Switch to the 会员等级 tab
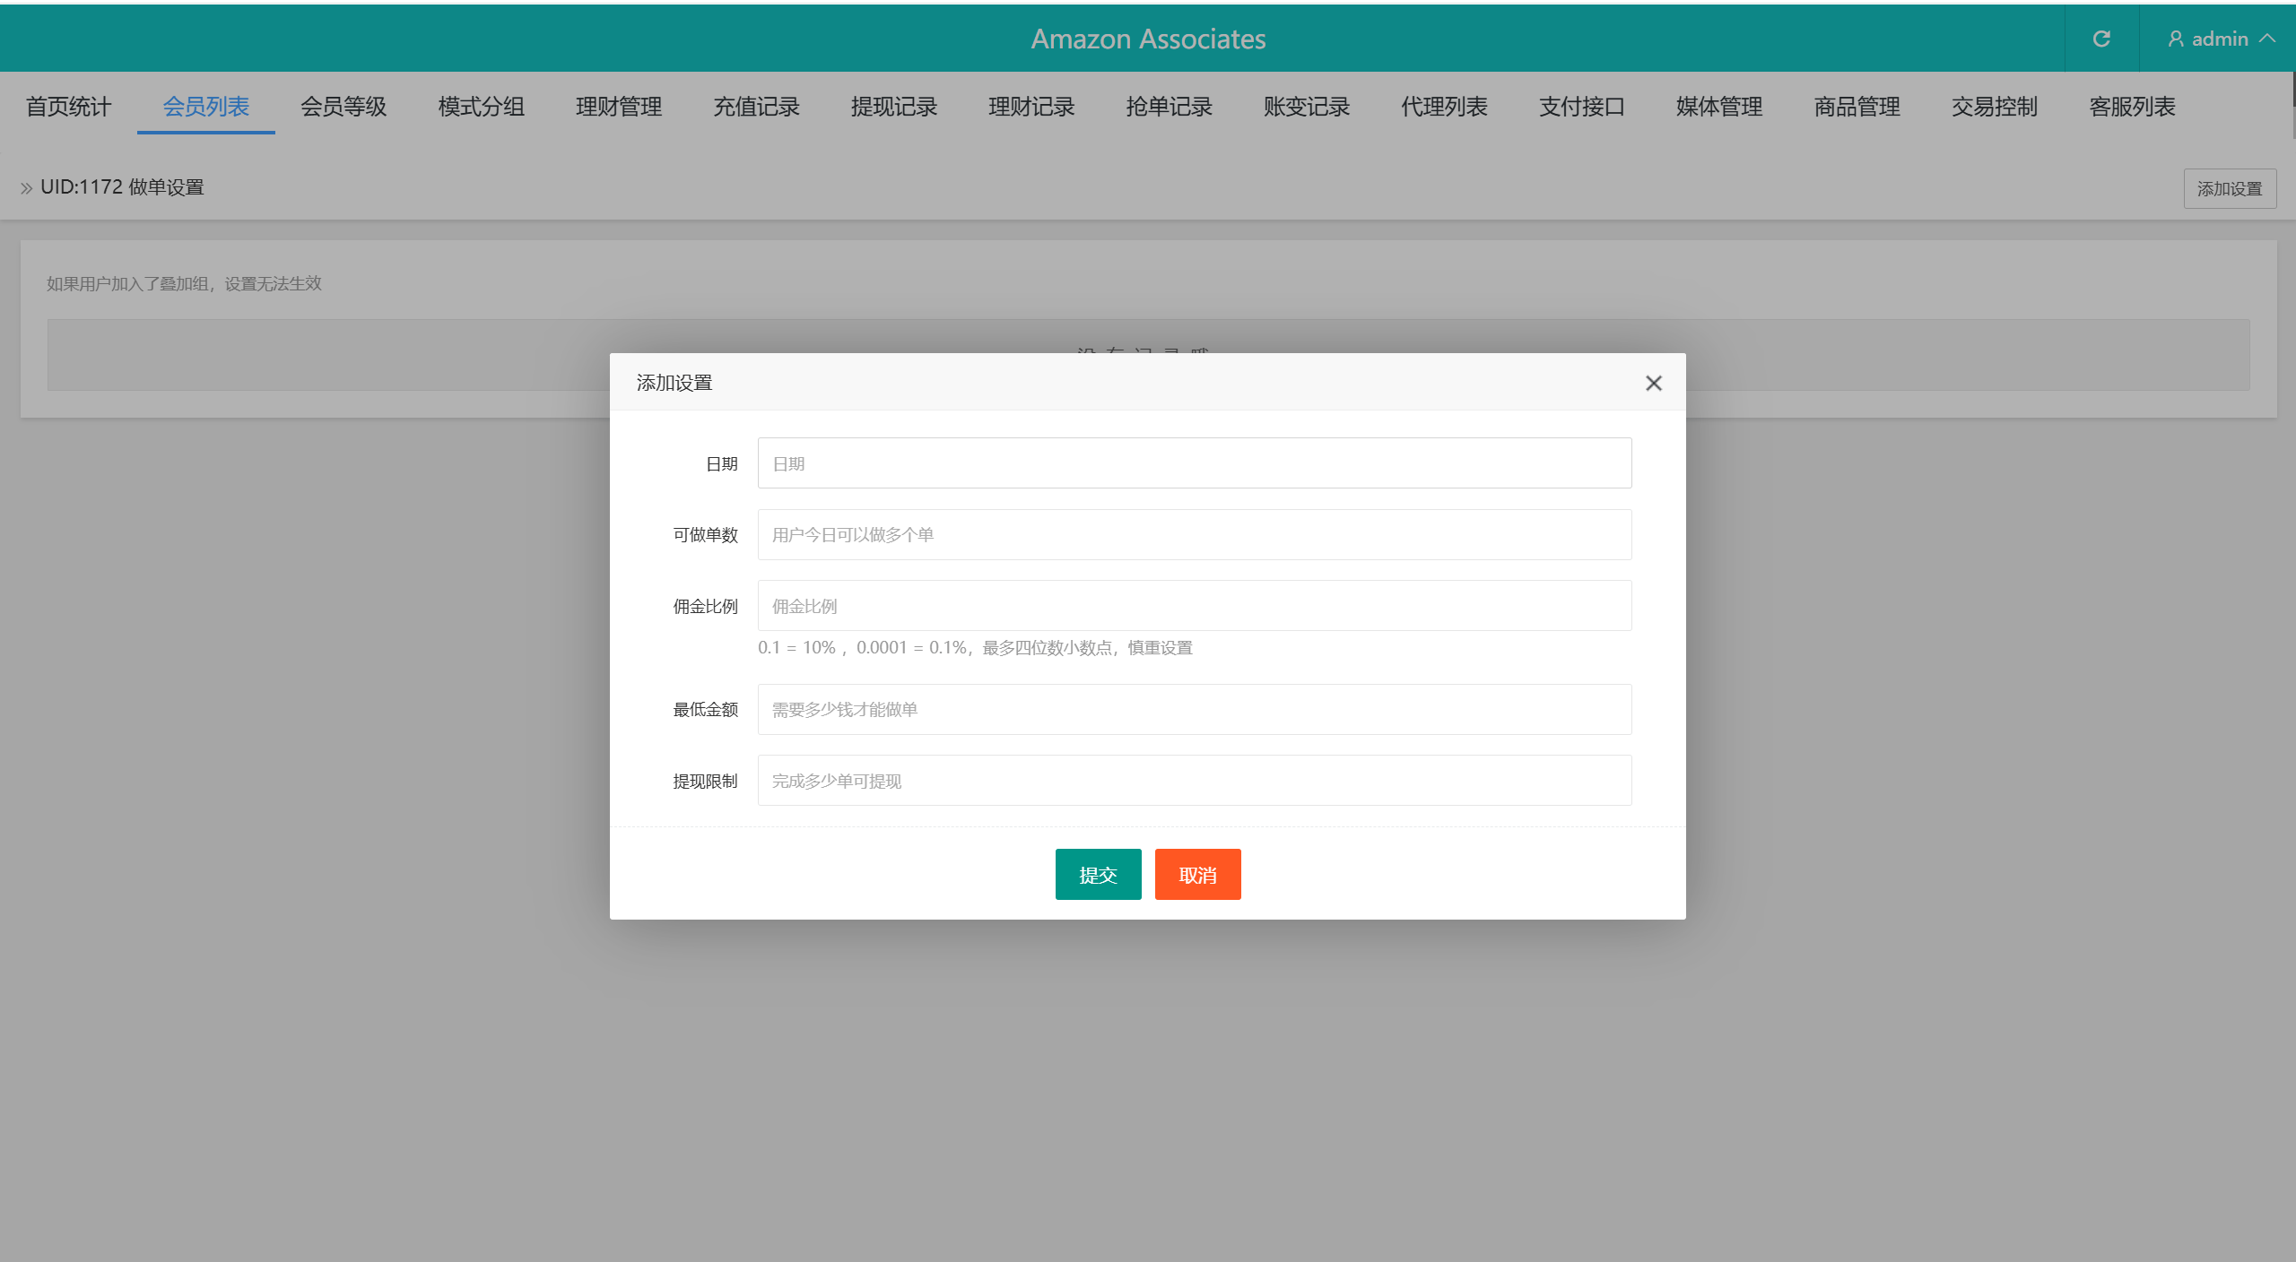This screenshot has width=2296, height=1262. tap(344, 107)
